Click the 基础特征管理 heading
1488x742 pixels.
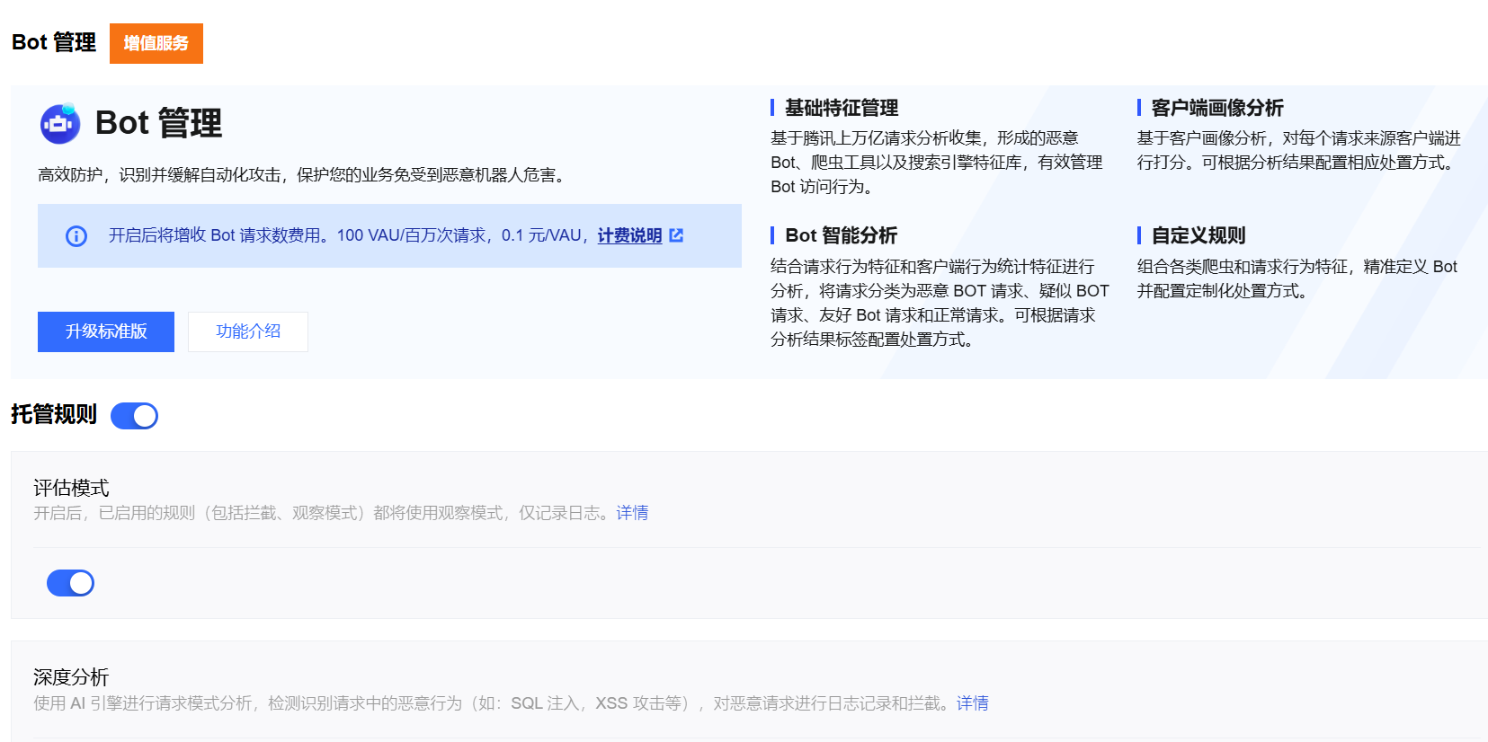(842, 108)
